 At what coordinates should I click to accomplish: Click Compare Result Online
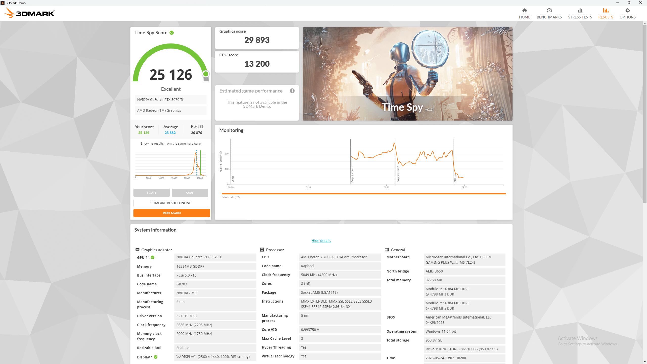pyautogui.click(x=171, y=203)
